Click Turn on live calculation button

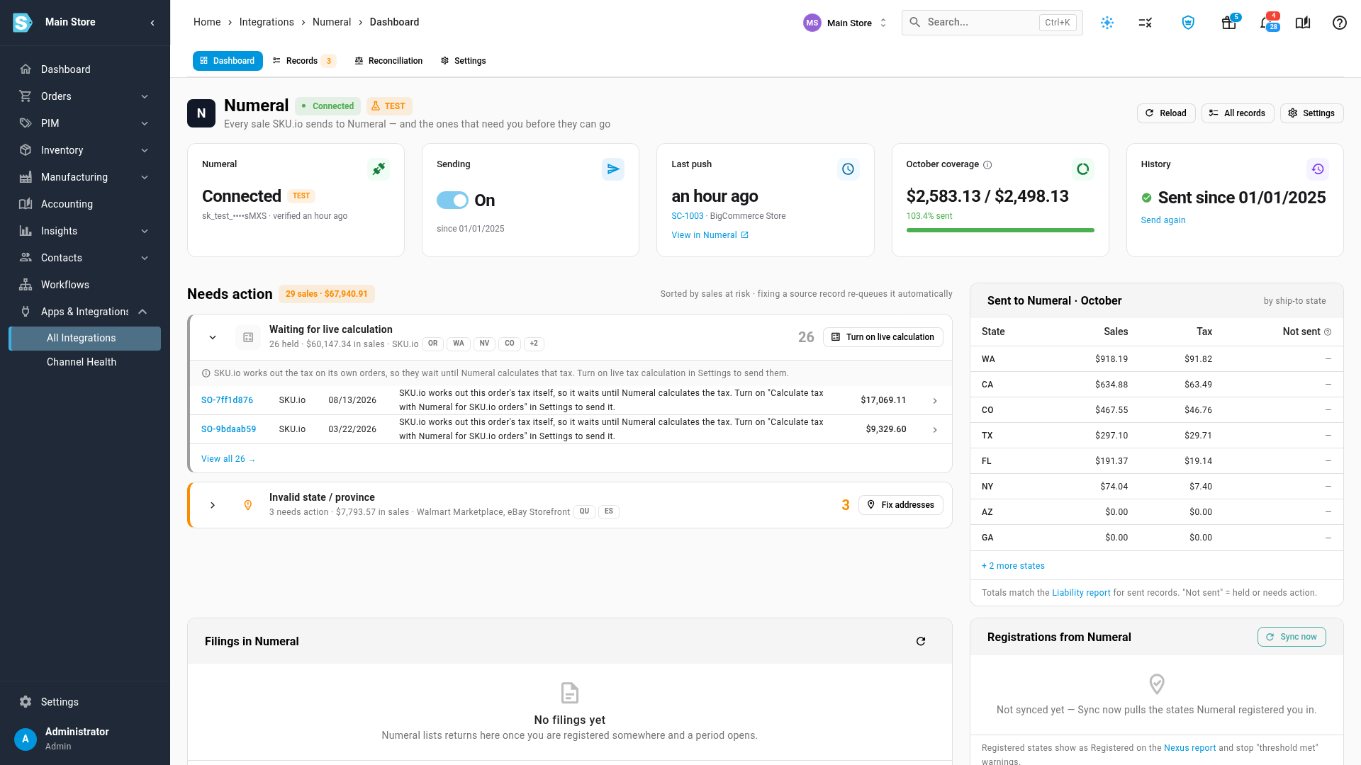(883, 337)
